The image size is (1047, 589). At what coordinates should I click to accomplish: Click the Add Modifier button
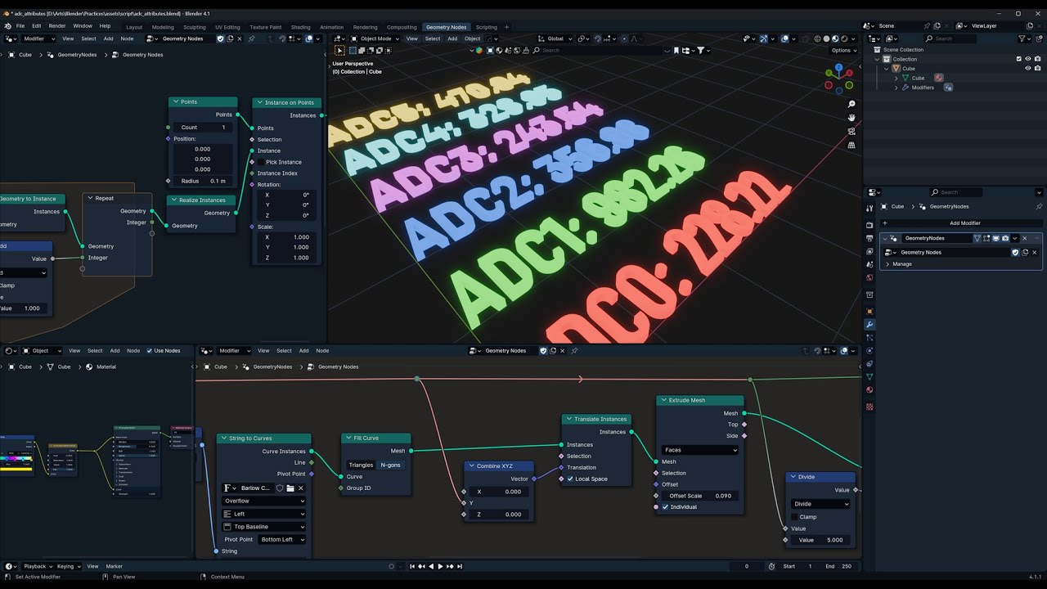(960, 223)
